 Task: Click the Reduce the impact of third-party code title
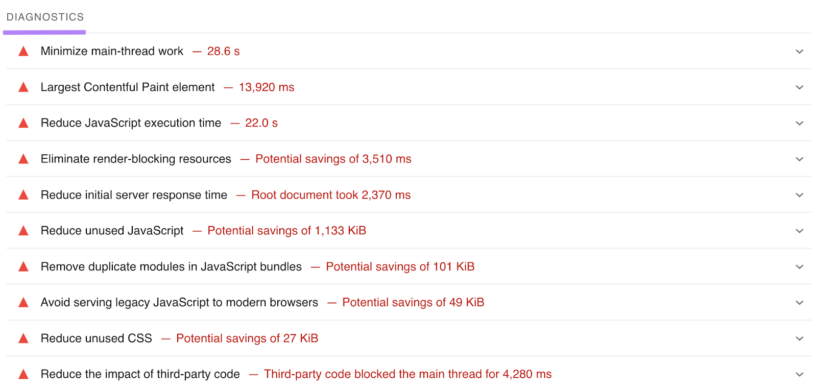(x=140, y=374)
